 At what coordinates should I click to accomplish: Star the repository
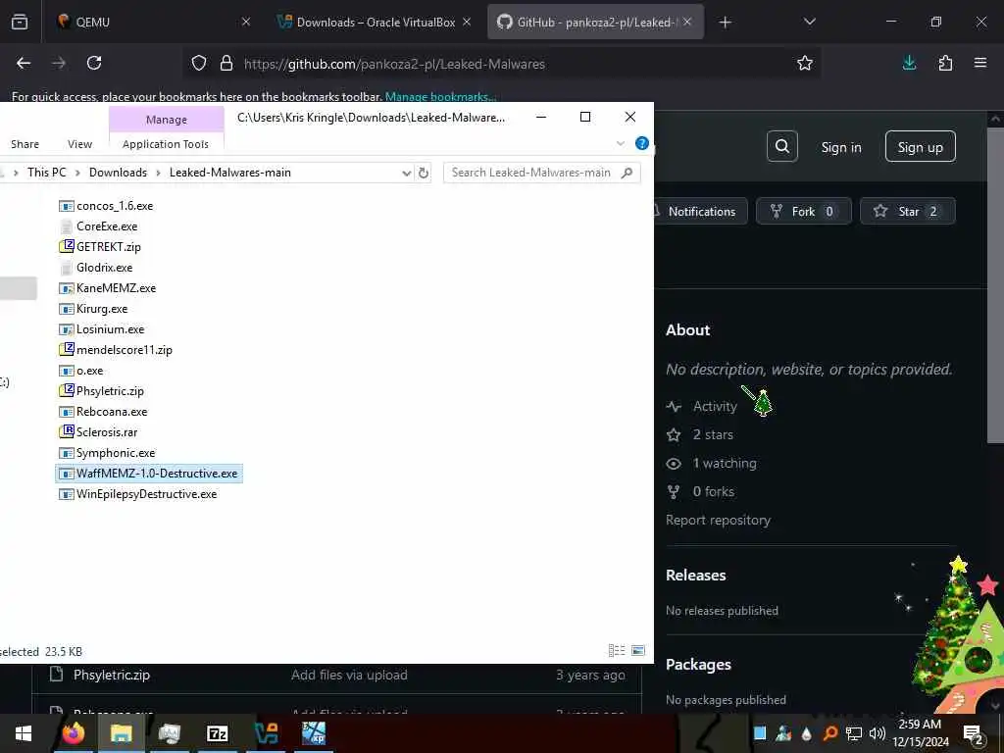pos(907,212)
